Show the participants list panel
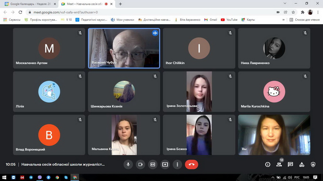This screenshot has height=181, width=323. pos(279,164)
